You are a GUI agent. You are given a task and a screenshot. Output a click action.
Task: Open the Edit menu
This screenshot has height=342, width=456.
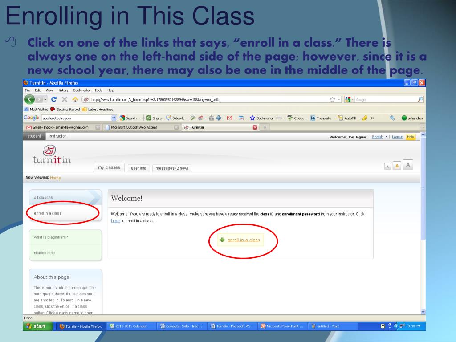(38, 90)
